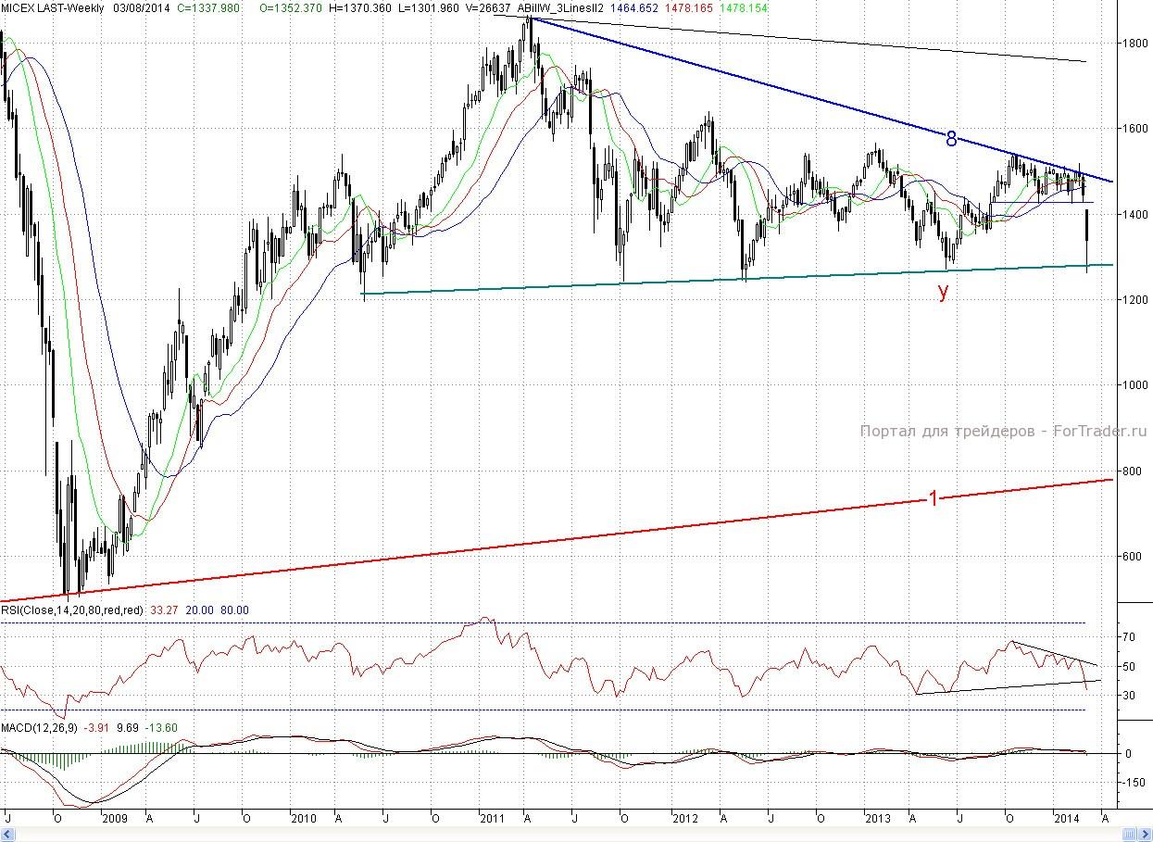Click the 2014 label on time axis
Image resolution: width=1153 pixels, height=842 pixels.
coord(1068,819)
